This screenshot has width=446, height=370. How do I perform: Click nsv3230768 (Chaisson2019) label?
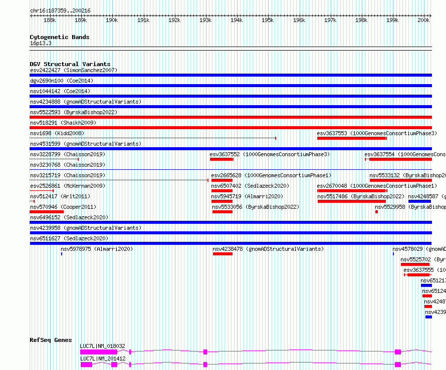68,165
